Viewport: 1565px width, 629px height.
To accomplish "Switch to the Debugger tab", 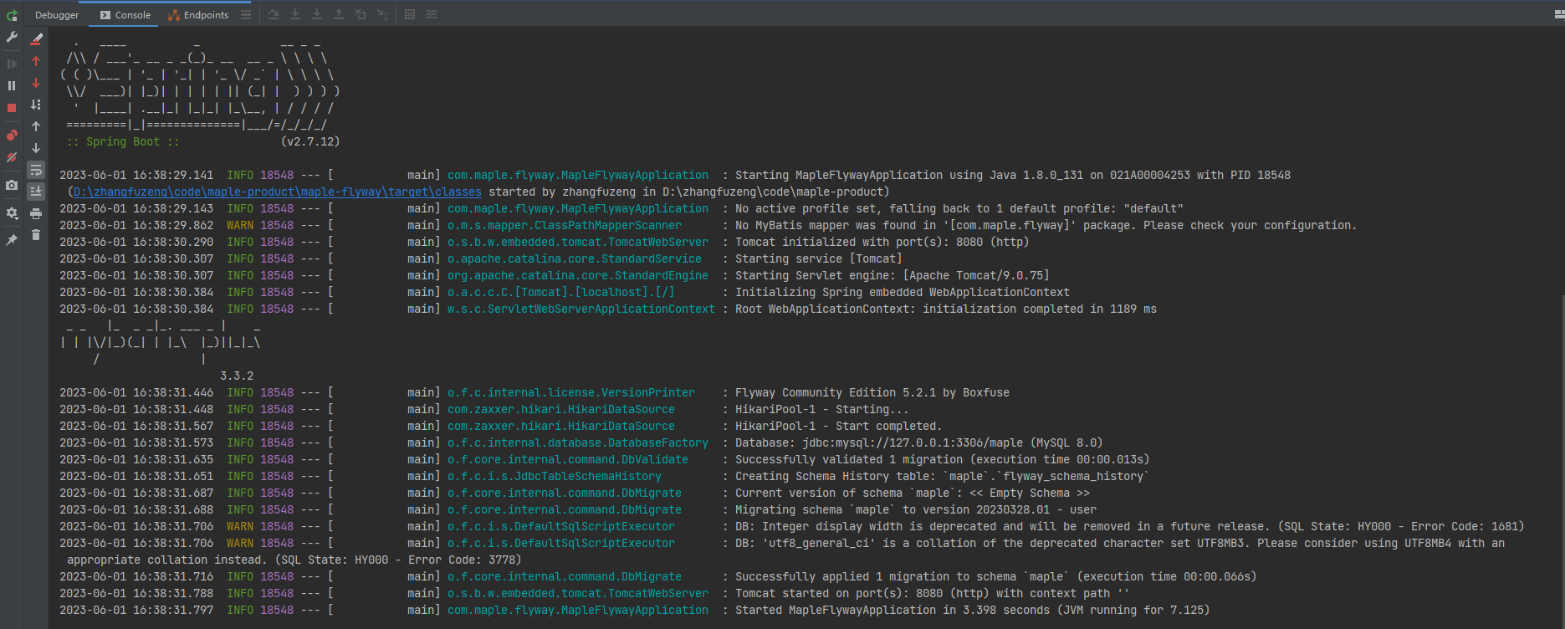I will pyautogui.click(x=57, y=15).
